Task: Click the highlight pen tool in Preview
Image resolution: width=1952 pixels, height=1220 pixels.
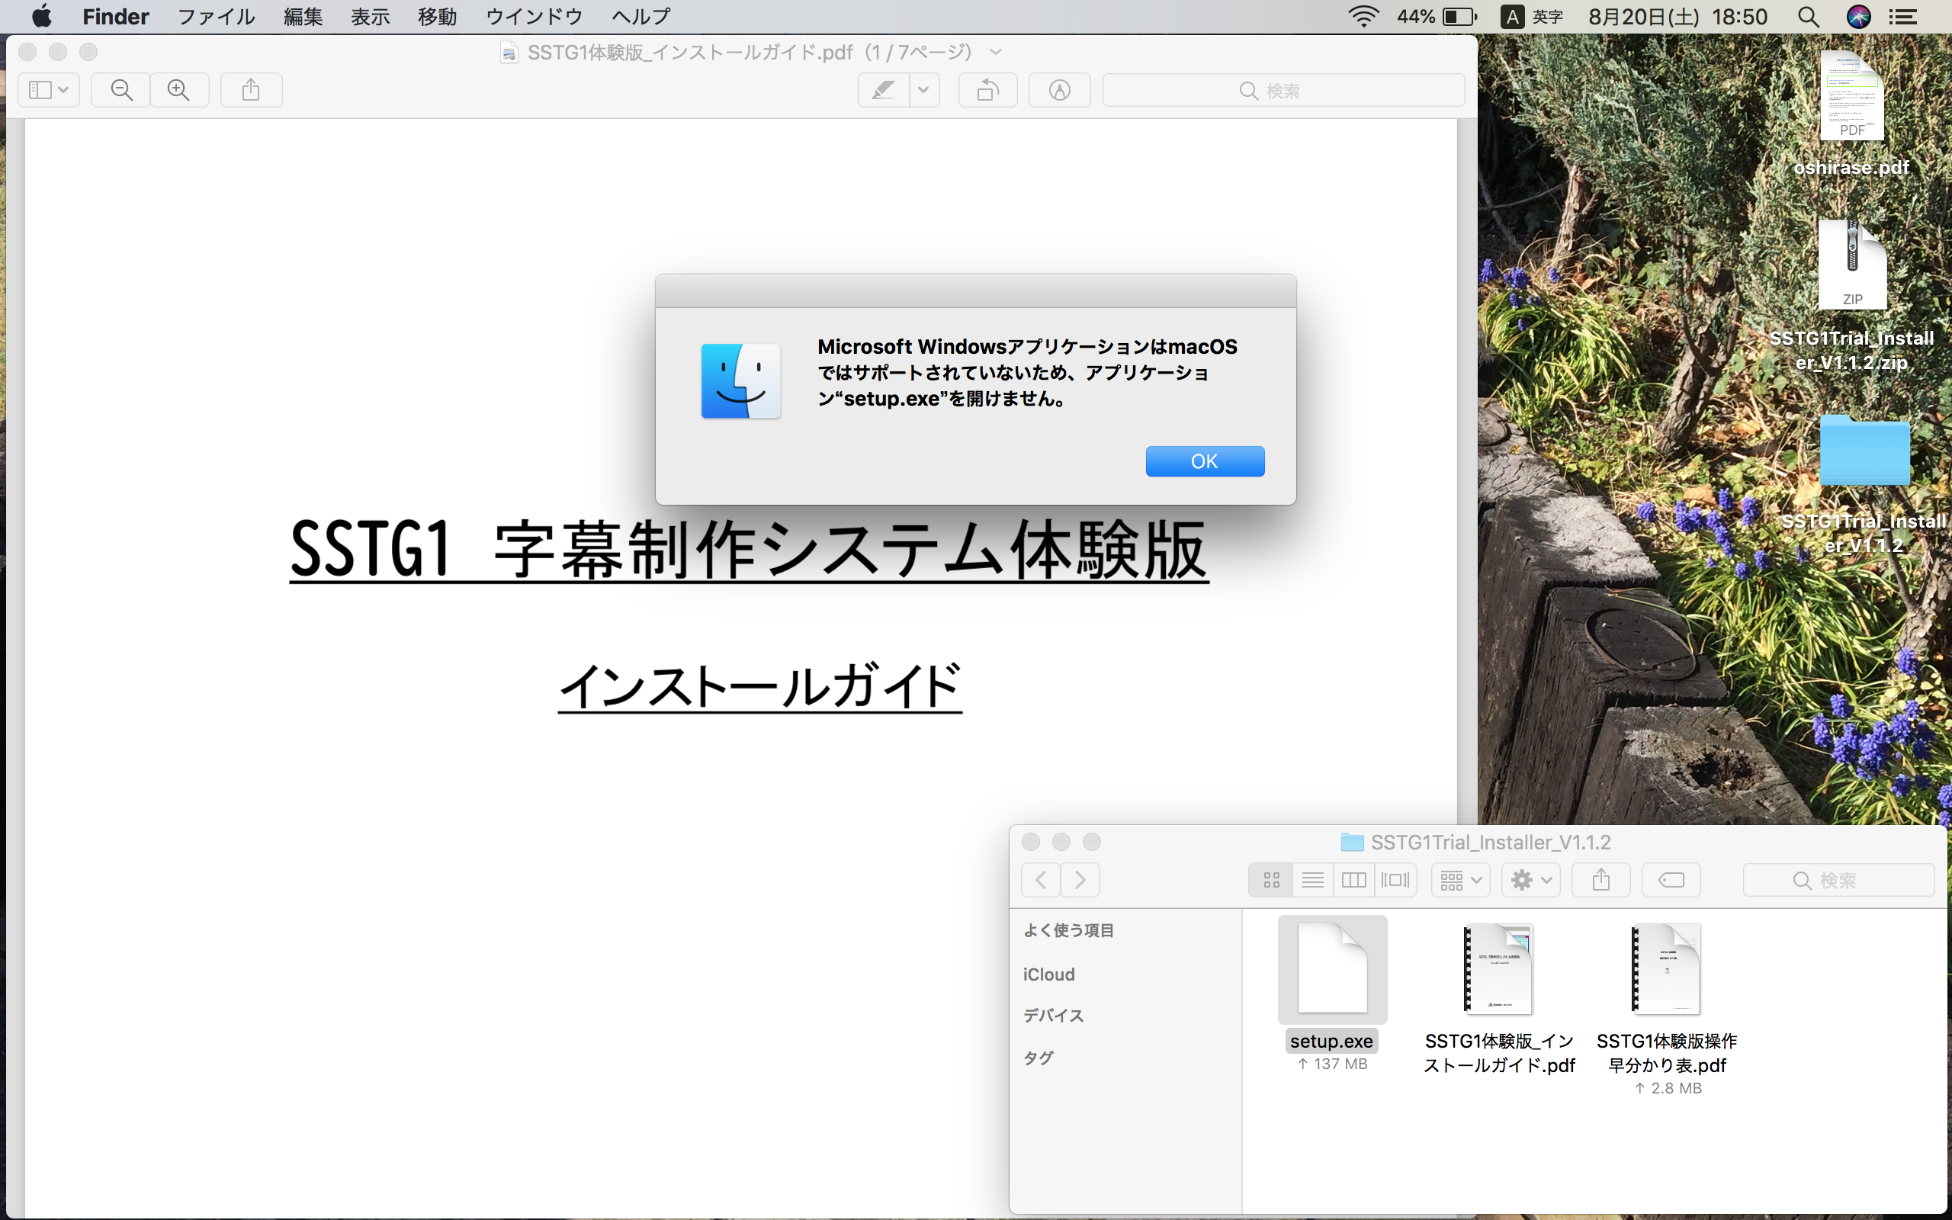Action: coord(883,89)
